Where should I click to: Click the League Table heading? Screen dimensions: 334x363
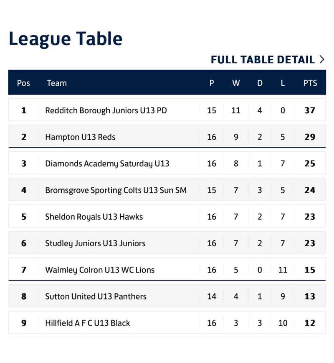[66, 39]
